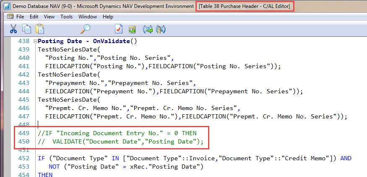Open the Tools menu
The width and height of the screenshot is (367, 177).
[66, 17]
